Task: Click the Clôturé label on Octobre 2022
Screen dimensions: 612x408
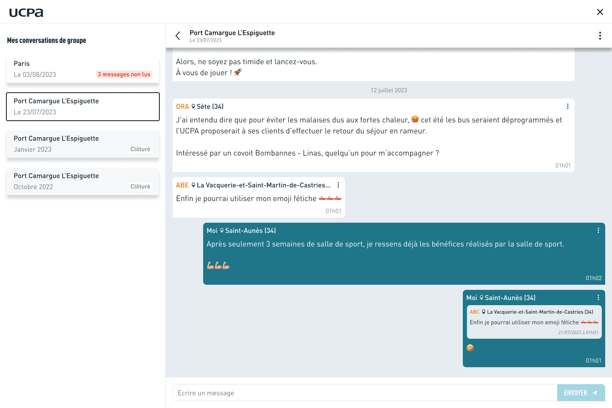Action: (140, 187)
